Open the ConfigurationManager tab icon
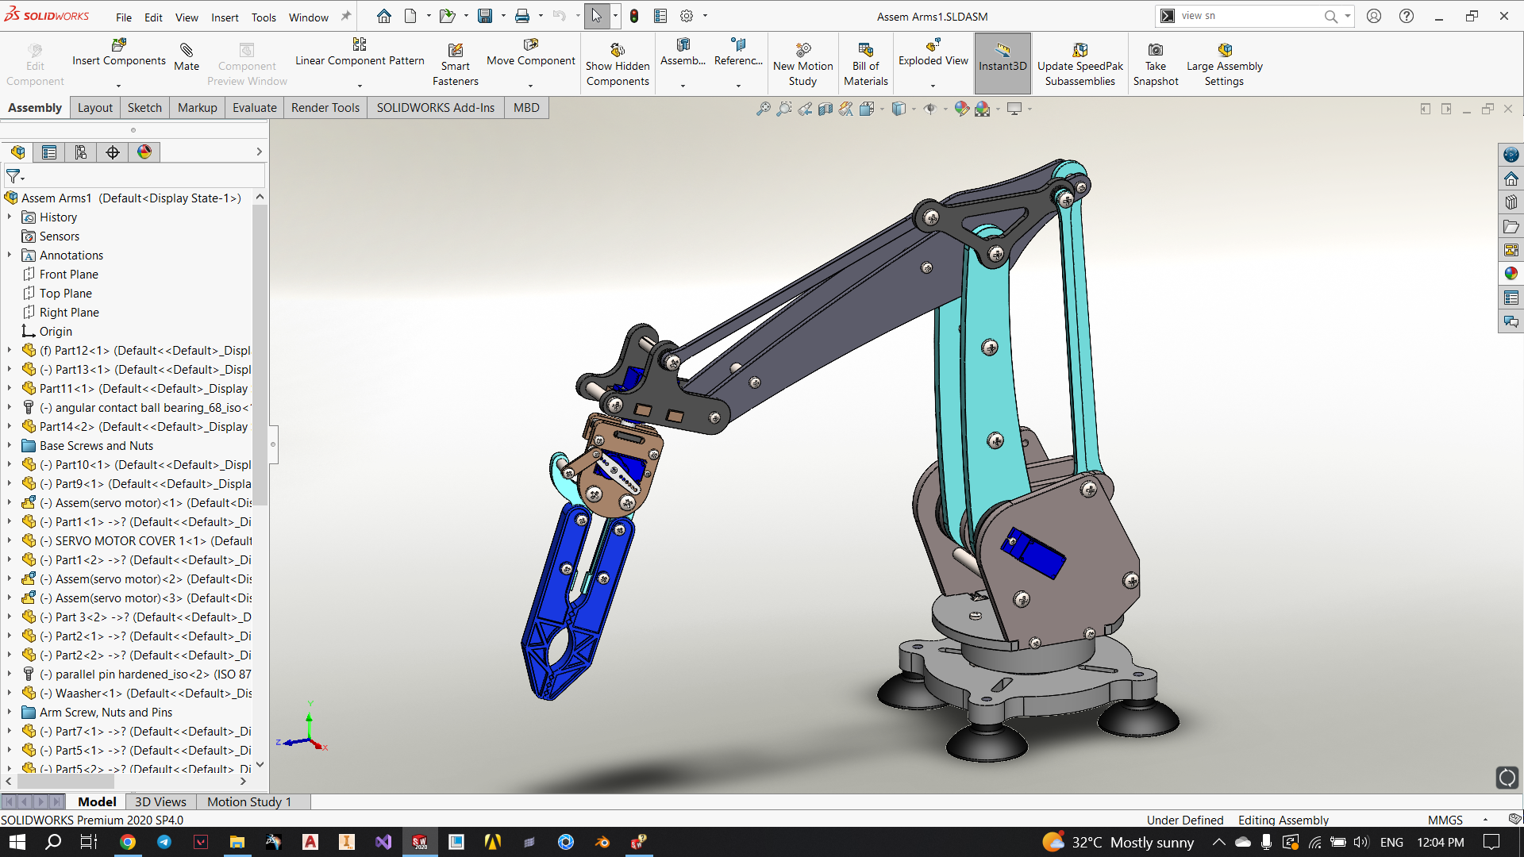This screenshot has width=1524, height=857. pyautogui.click(x=81, y=152)
